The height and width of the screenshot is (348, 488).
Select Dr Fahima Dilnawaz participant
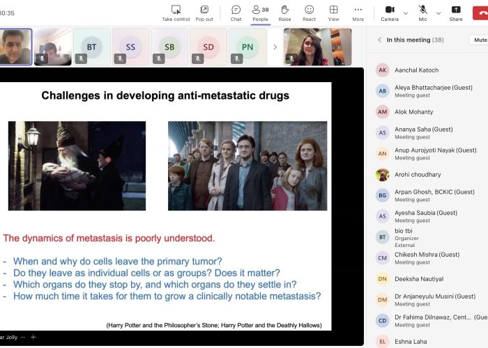(x=430, y=321)
